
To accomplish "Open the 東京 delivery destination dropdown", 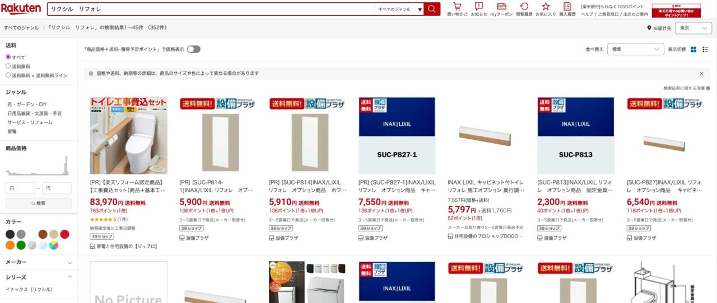I will click(x=693, y=28).
